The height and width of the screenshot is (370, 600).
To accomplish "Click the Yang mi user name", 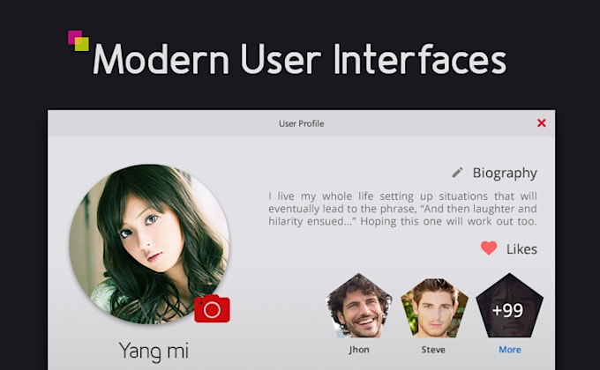I will tap(154, 351).
